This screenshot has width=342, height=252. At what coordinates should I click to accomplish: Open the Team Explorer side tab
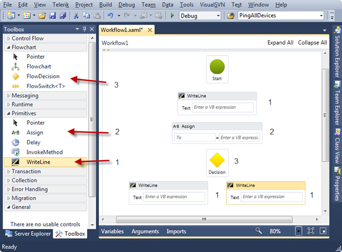coord(337,103)
